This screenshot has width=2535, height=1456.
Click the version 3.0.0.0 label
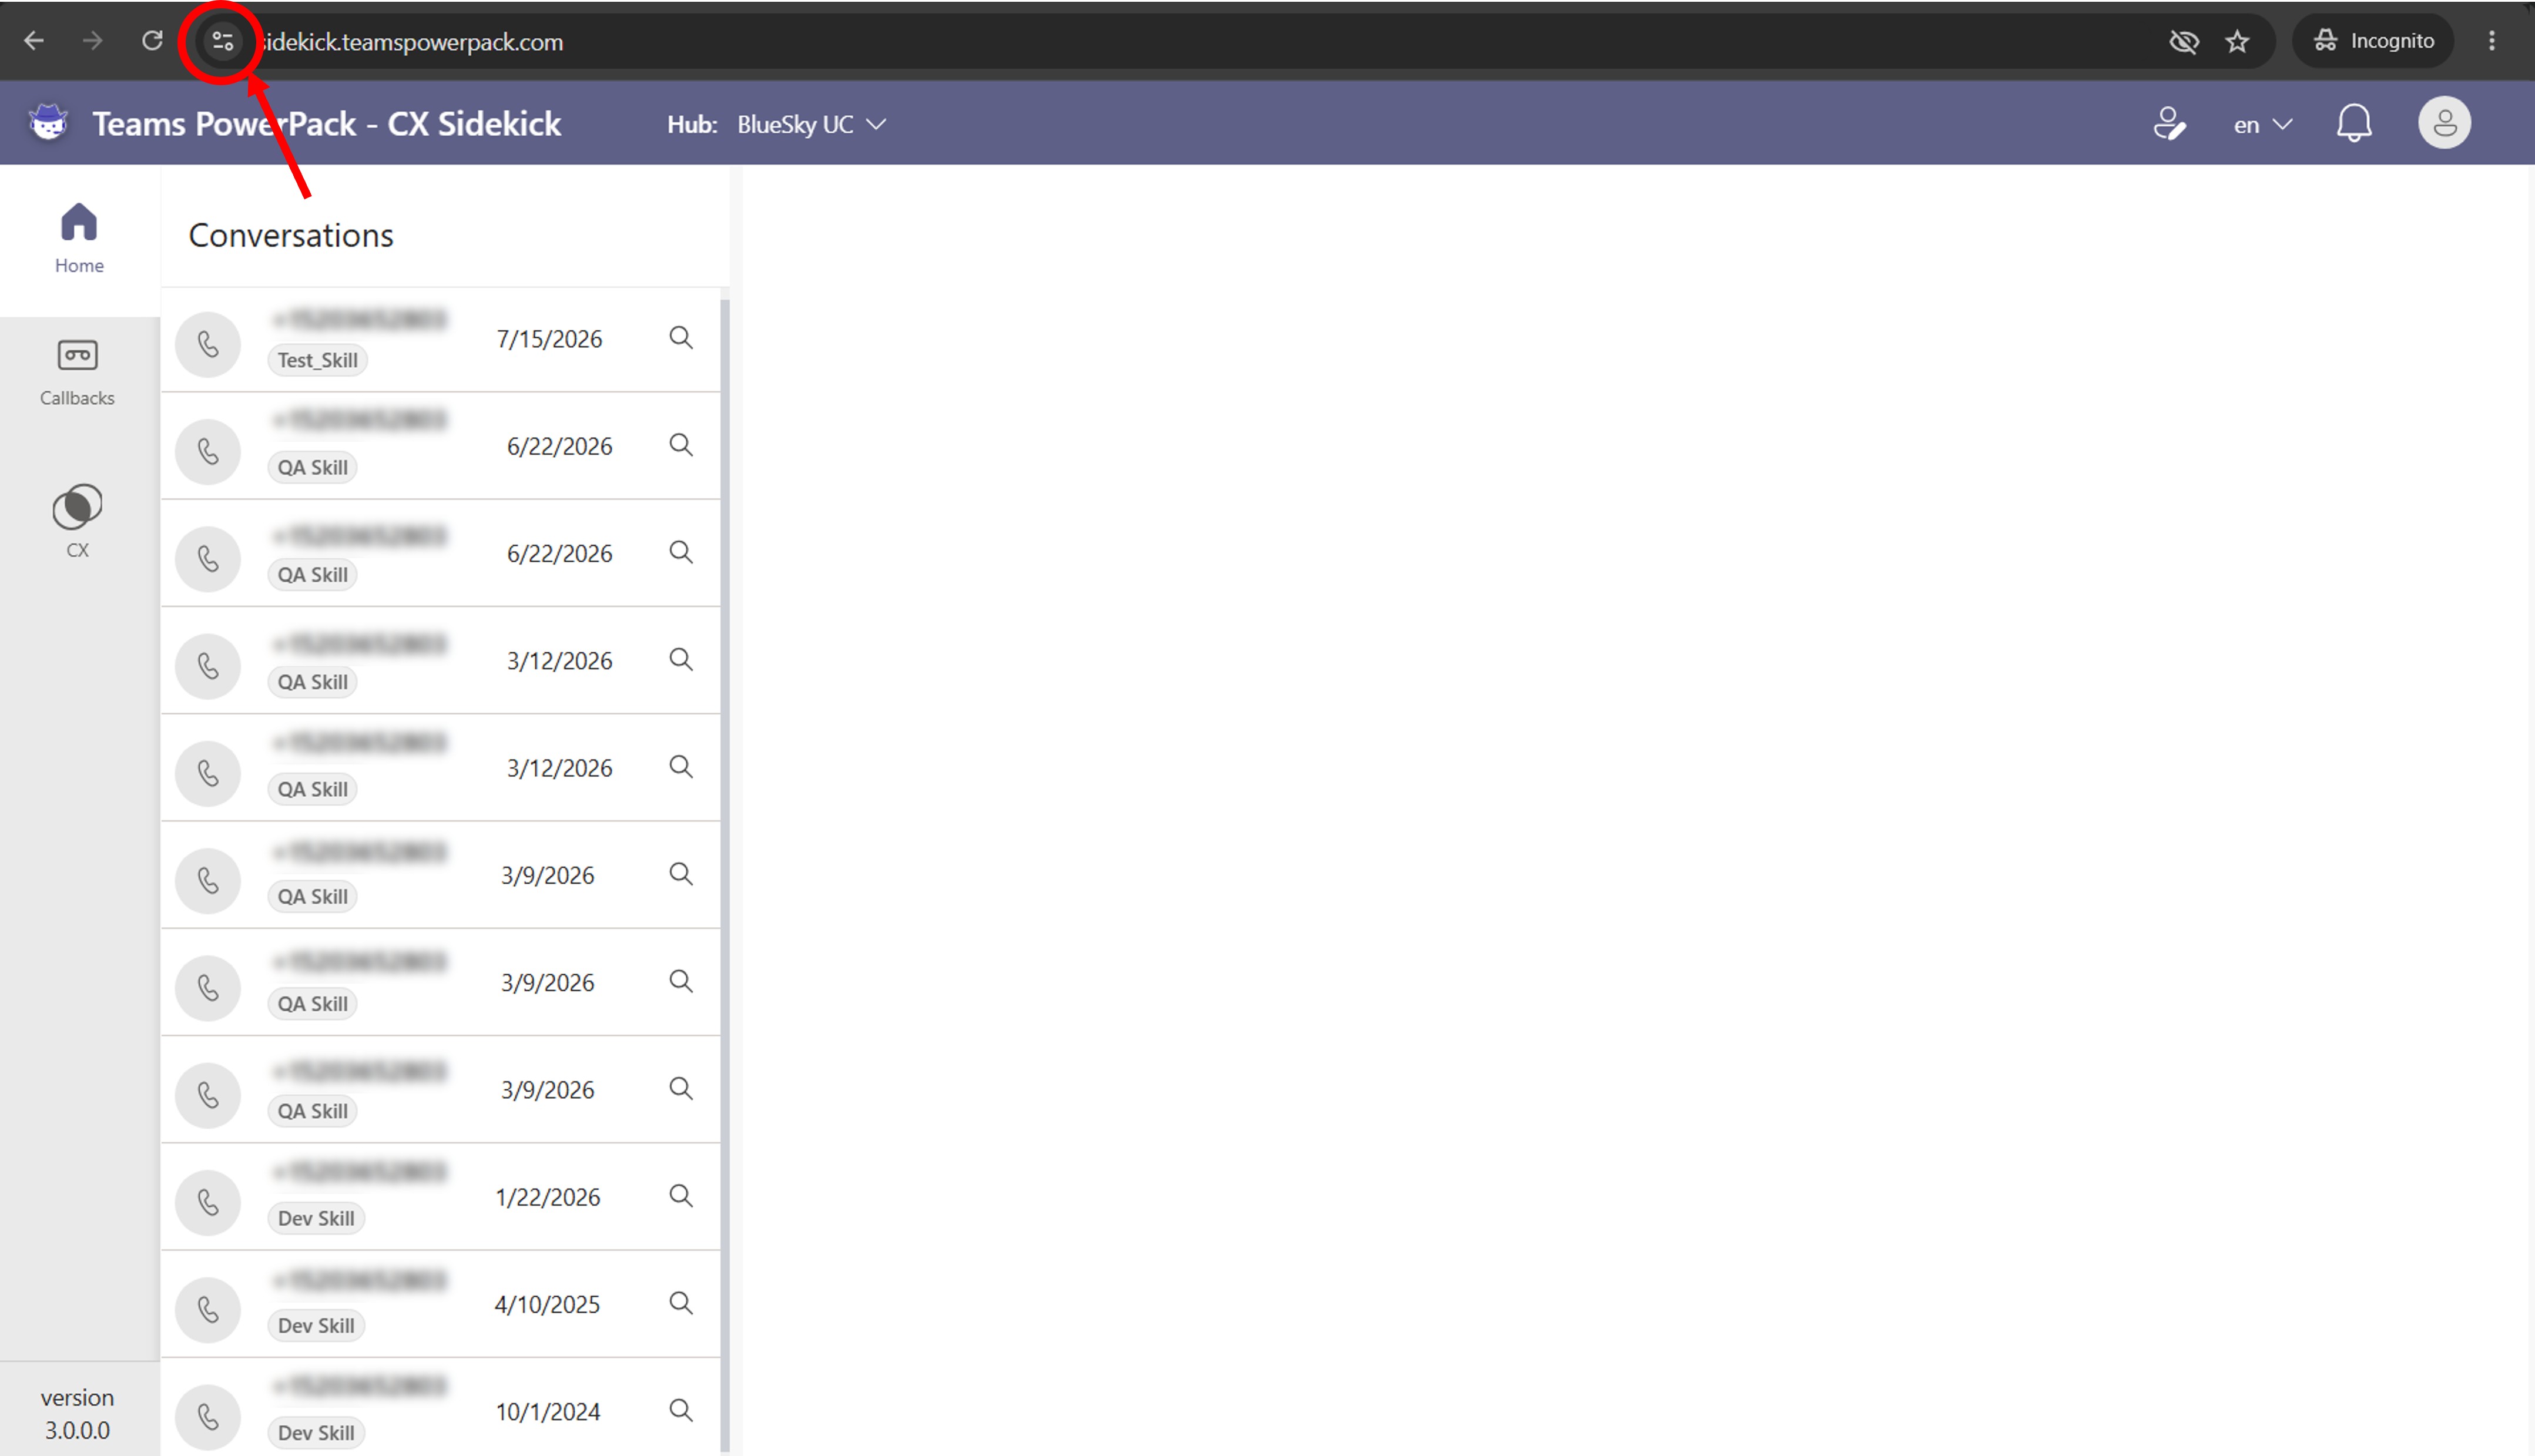click(77, 1413)
